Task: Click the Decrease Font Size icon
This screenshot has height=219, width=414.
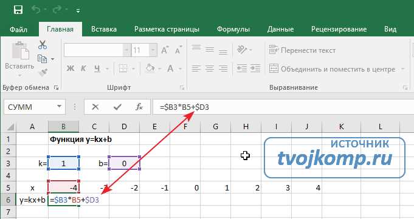Action: (x=179, y=50)
